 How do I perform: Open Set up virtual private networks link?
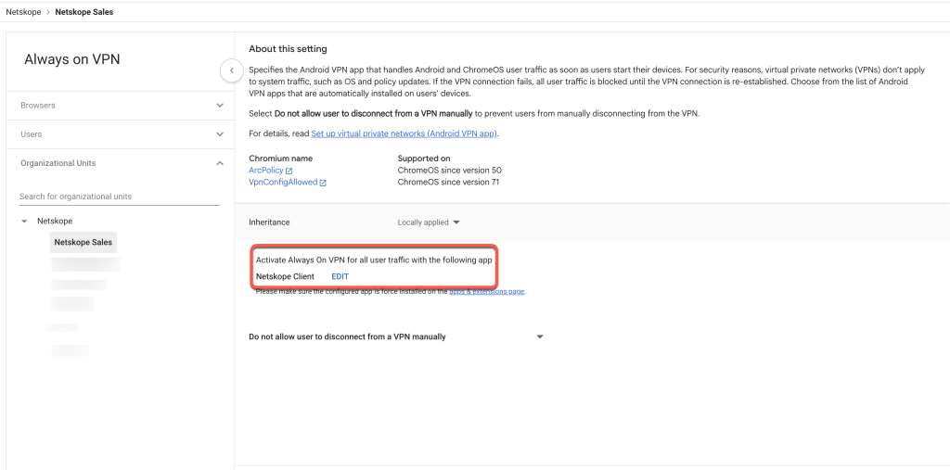click(x=404, y=133)
